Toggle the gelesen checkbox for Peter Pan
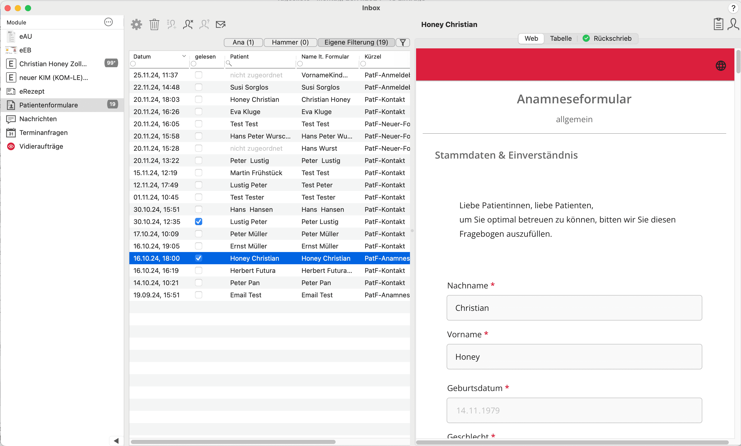 (198, 283)
